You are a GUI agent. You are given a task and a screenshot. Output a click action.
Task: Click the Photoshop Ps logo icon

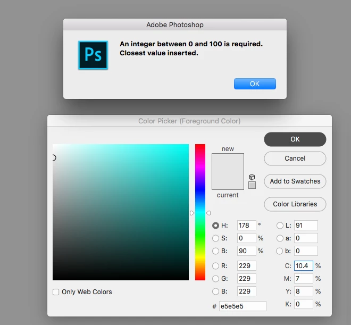click(x=93, y=55)
